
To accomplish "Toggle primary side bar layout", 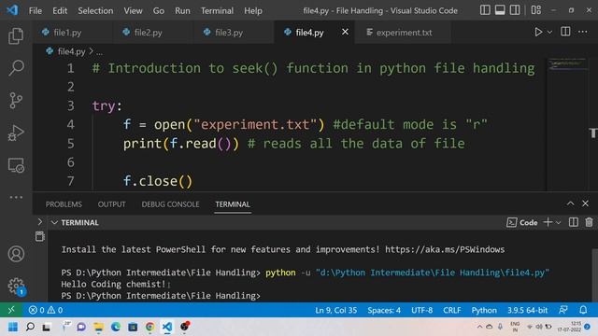I will [x=485, y=10].
